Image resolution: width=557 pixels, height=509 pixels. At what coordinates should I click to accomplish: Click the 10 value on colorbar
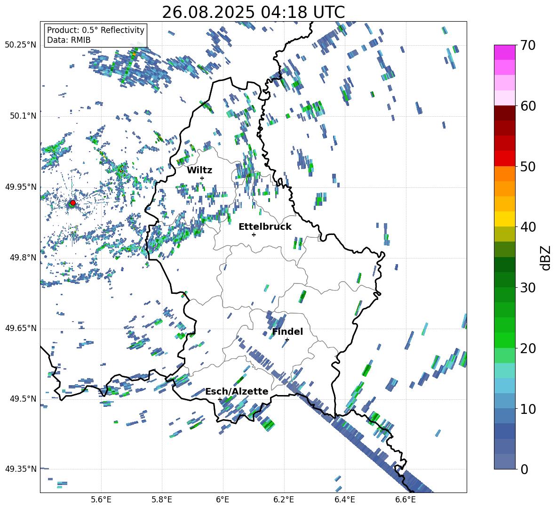point(528,409)
